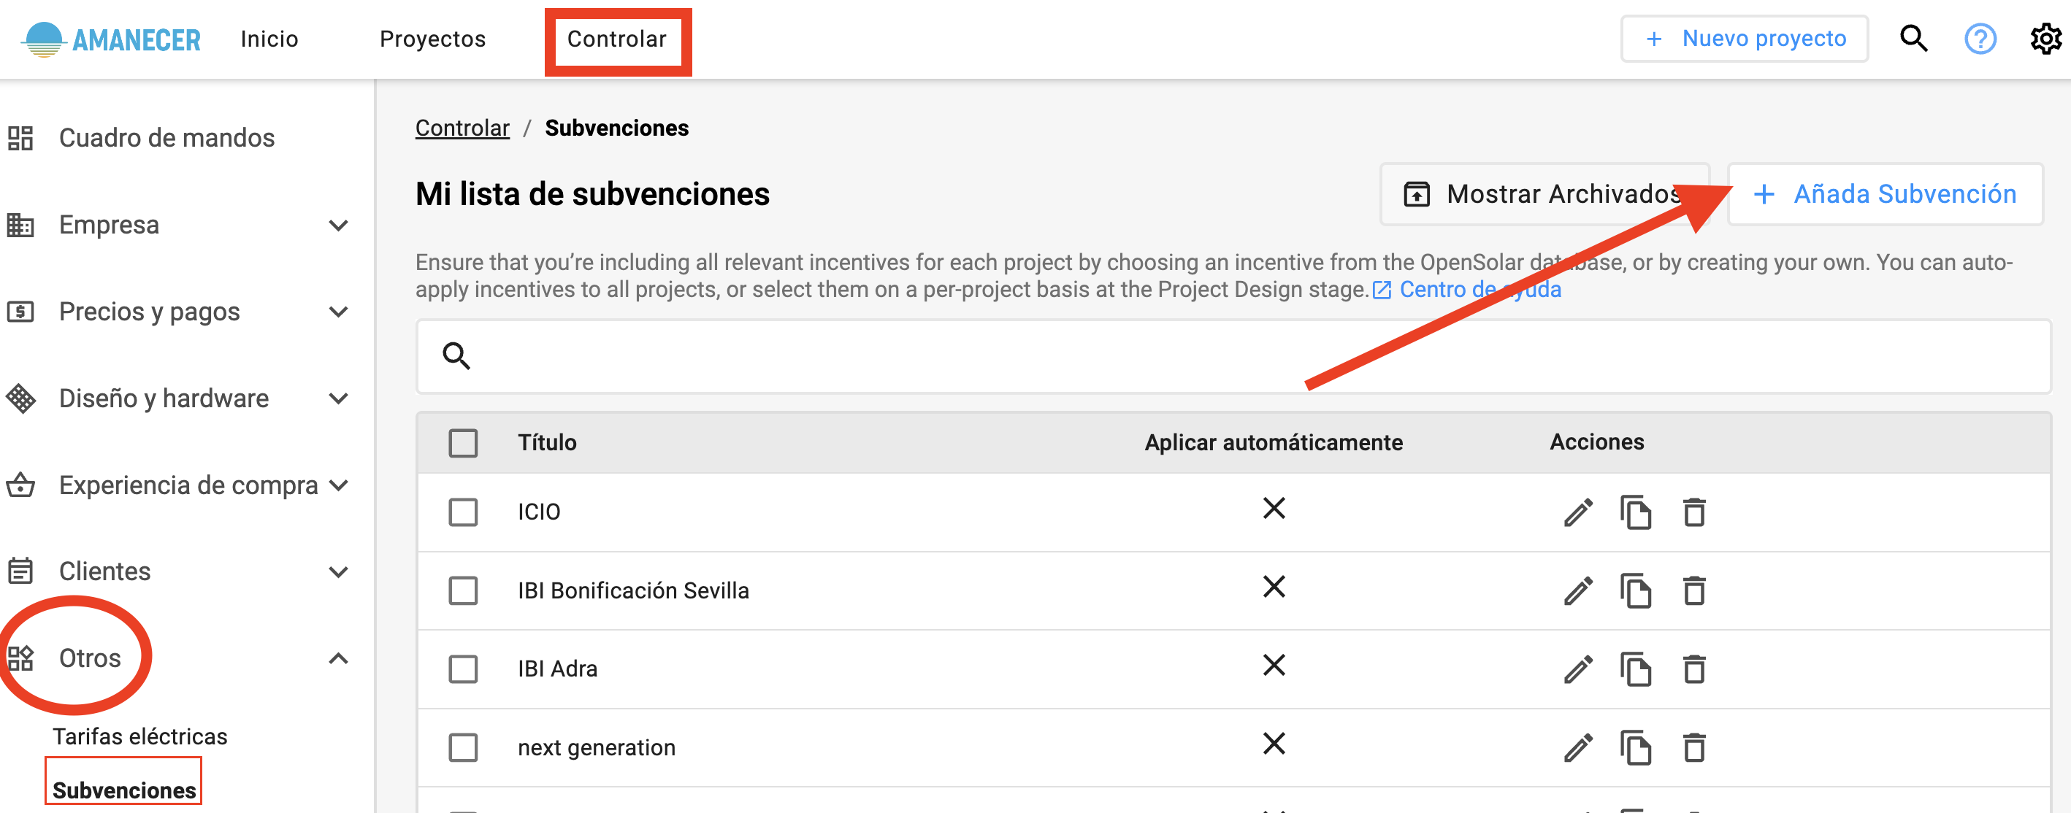Click the Experiencia de compra basket icon
2071x813 pixels.
[21, 485]
